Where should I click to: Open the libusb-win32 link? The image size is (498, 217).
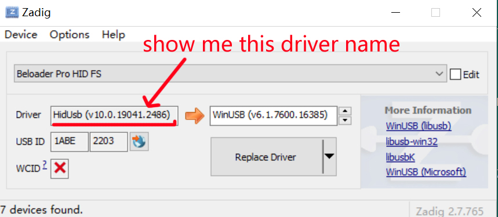point(412,141)
